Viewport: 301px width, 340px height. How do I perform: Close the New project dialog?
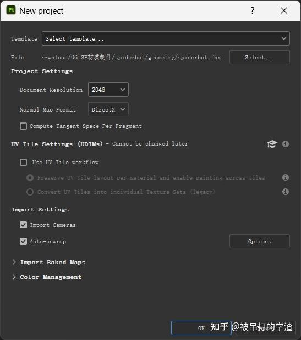284,10
